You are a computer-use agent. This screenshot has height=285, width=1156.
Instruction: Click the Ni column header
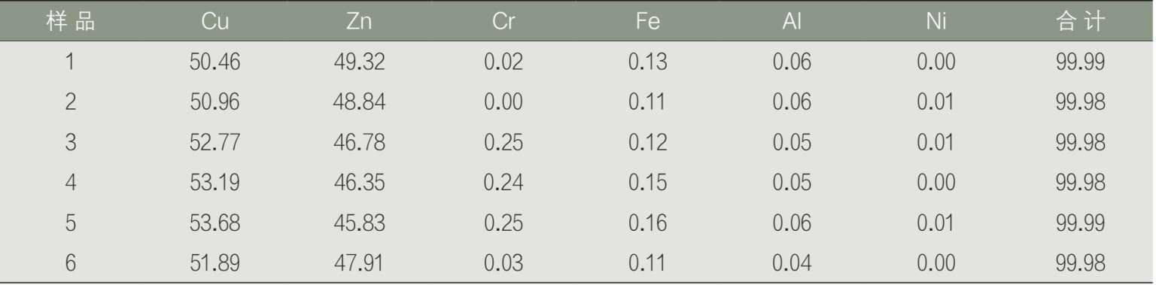[x=935, y=22]
